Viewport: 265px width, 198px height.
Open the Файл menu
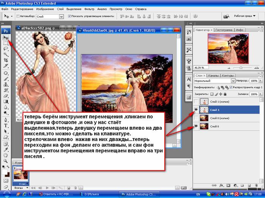coord(5,9)
